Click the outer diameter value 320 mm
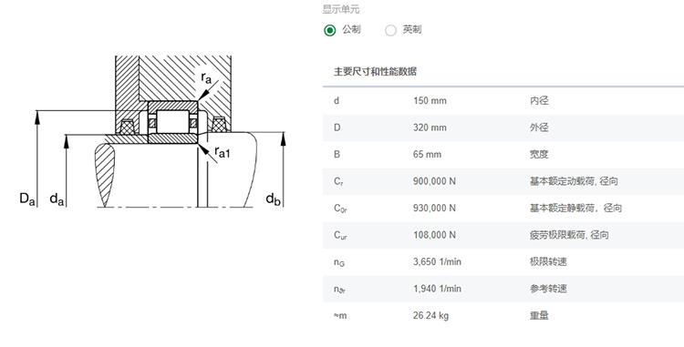This screenshot has height=347, width=684. coord(430,128)
